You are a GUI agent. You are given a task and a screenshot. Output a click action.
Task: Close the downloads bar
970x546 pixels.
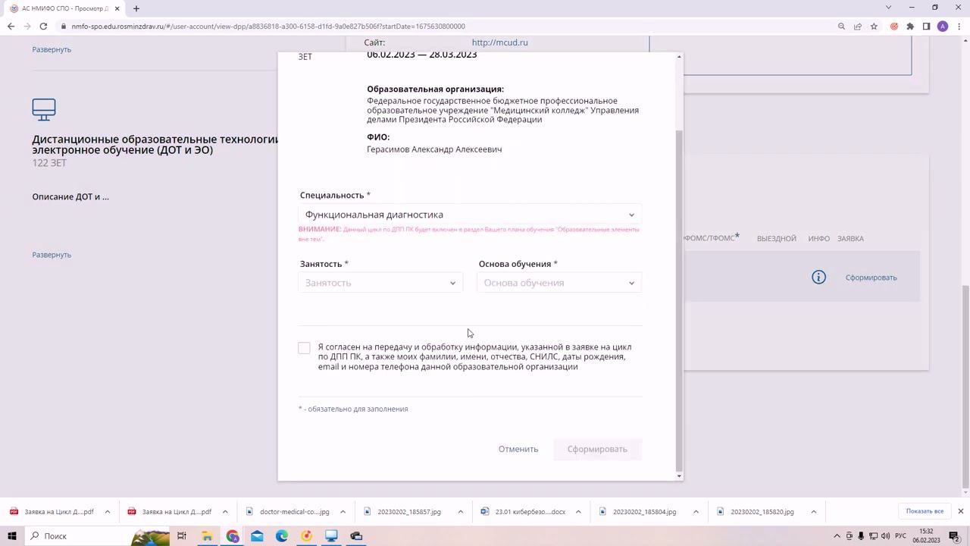point(960,511)
